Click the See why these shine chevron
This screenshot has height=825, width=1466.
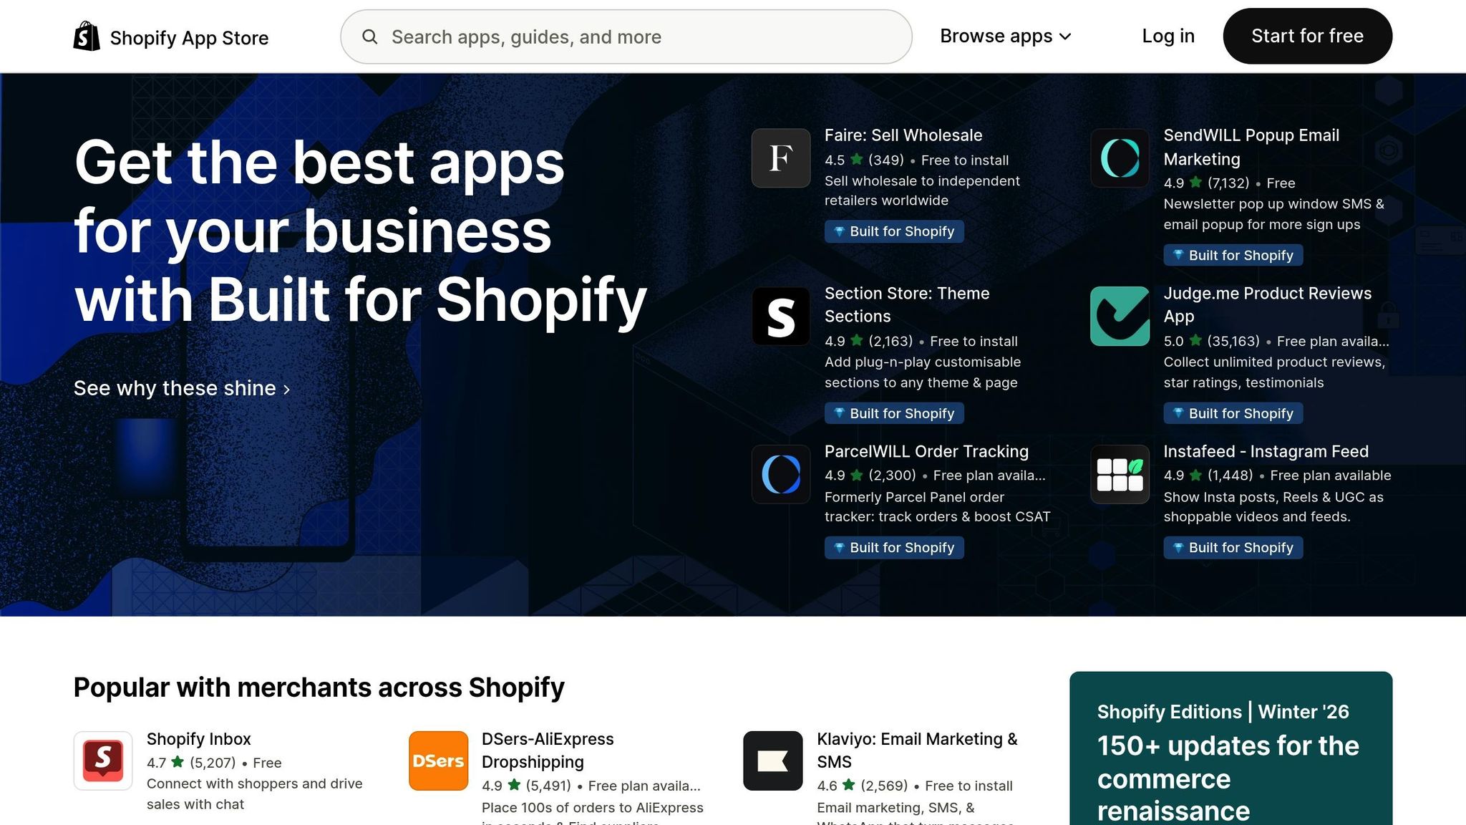pyautogui.click(x=286, y=390)
